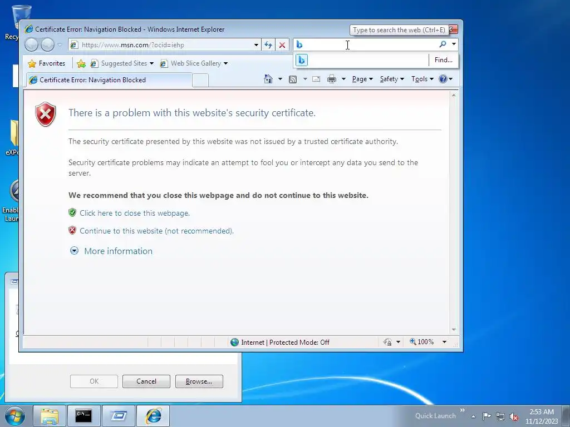The width and height of the screenshot is (570, 427).
Task: Click muted volume speaker tray icon
Action: pyautogui.click(x=514, y=416)
